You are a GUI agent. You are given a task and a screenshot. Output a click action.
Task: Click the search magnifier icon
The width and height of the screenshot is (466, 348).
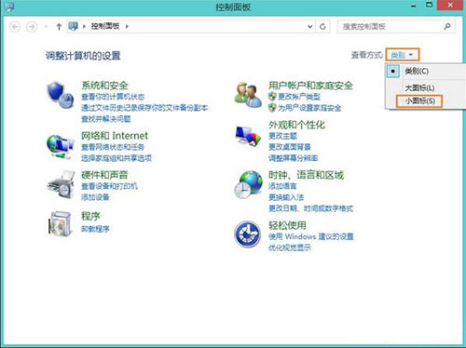(447, 26)
